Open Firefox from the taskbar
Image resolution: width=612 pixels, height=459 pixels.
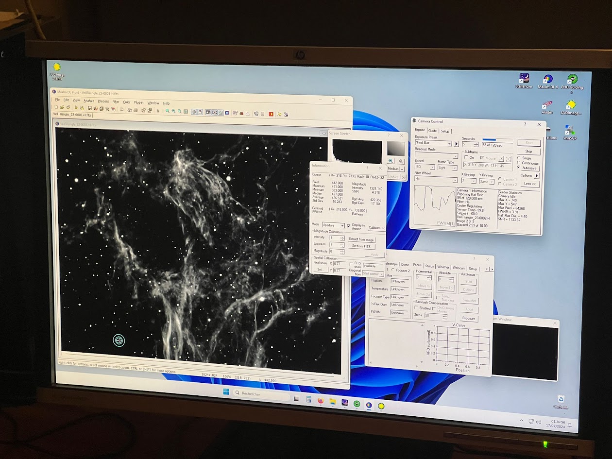coord(321,401)
